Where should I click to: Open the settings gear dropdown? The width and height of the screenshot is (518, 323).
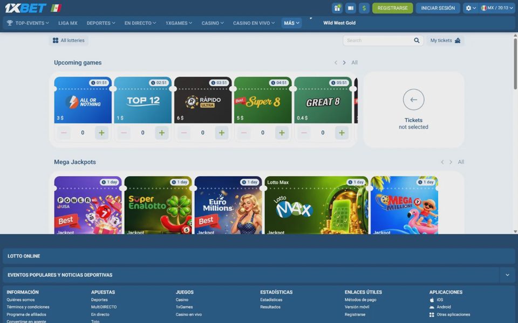[x=471, y=8]
